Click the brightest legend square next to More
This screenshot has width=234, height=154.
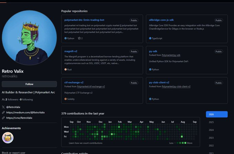coord(185,143)
